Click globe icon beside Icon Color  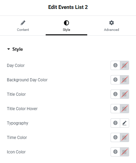click(x=115, y=152)
